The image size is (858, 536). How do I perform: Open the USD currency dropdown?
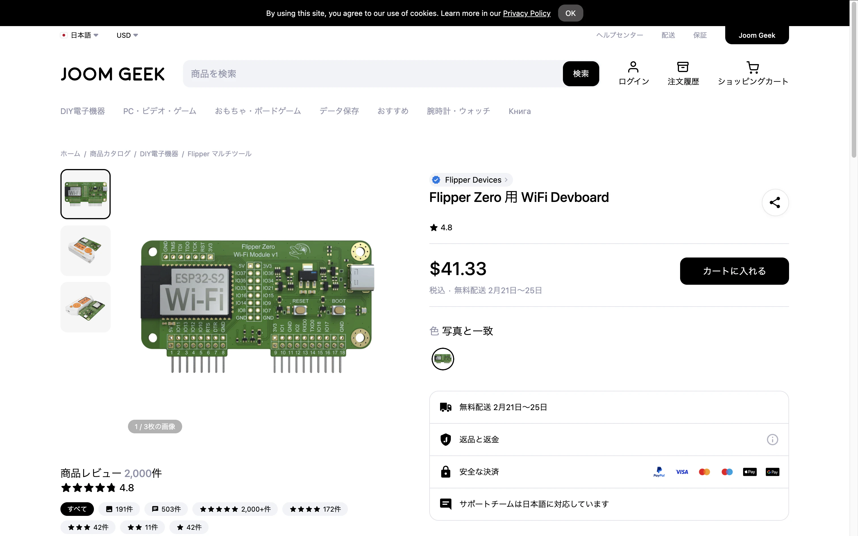point(127,35)
